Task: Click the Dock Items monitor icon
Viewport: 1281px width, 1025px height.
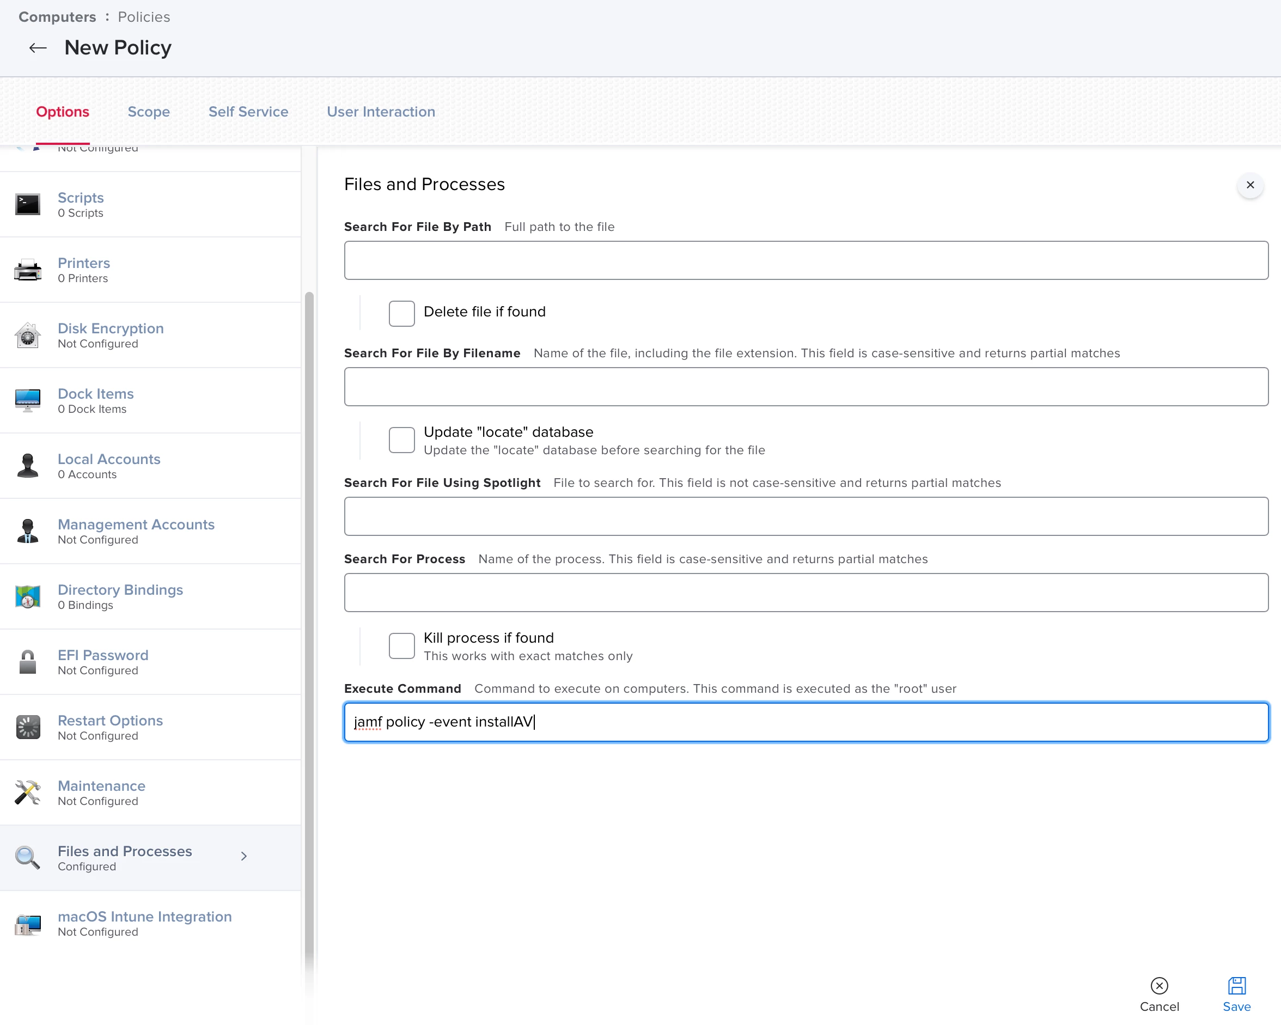Action: coord(27,400)
